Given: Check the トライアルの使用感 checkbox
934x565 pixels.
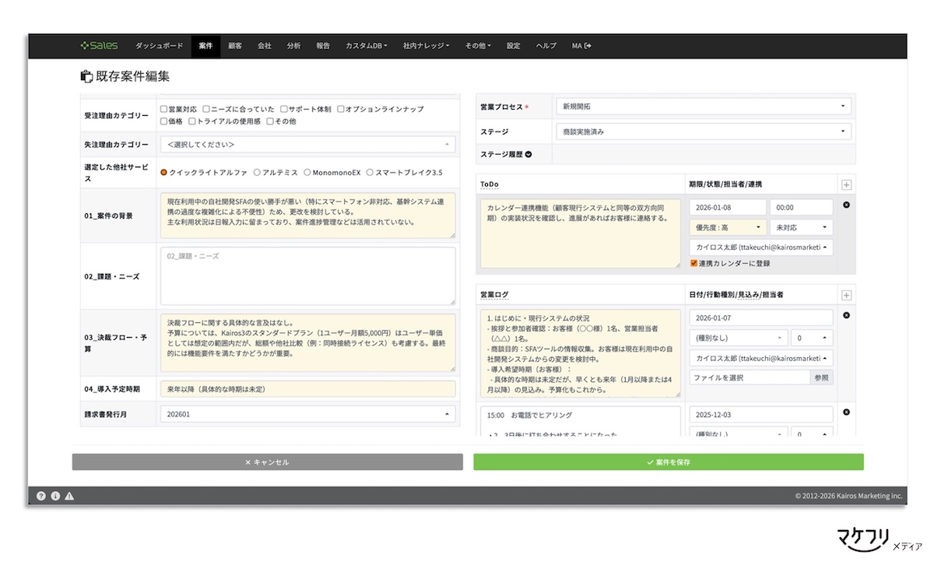Looking at the screenshot, I should click(x=192, y=121).
